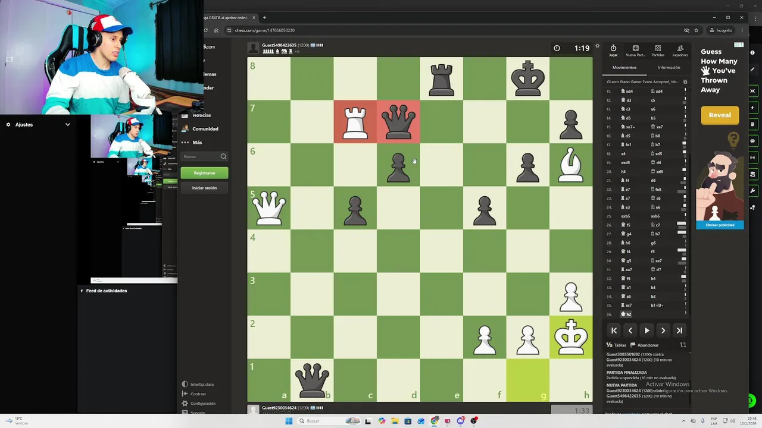The width and height of the screenshot is (762, 428).
Task: Toggle Interfaz clara light theme
Action: click(x=198, y=385)
